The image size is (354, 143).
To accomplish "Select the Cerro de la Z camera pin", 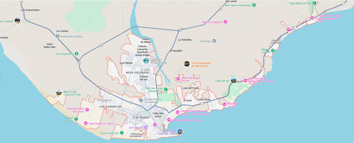I will pos(146,127).
